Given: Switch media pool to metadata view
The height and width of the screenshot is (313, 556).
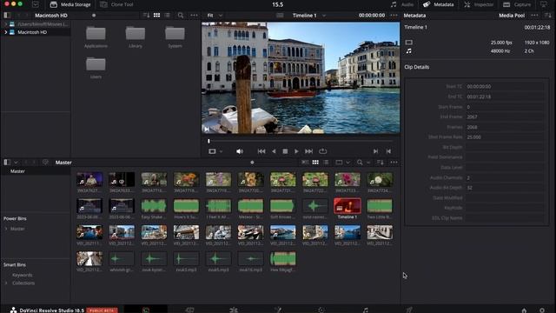Looking at the screenshot, I should click(x=305, y=163).
